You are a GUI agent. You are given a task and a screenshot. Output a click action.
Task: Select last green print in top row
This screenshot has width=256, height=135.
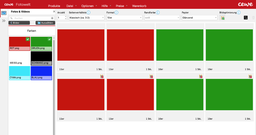point(229,45)
